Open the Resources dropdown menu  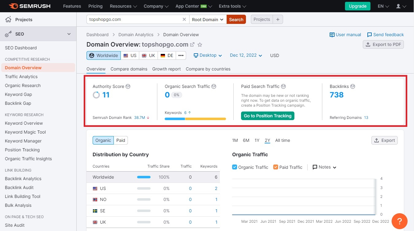tap(123, 6)
